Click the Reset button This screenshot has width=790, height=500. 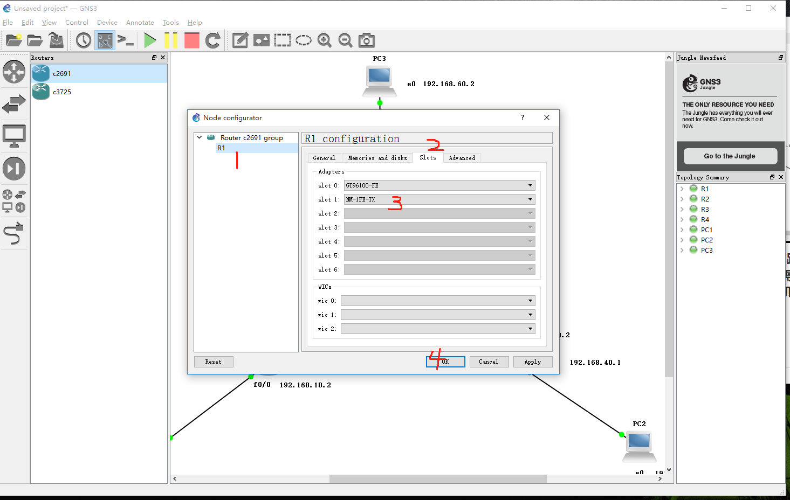[x=214, y=362]
